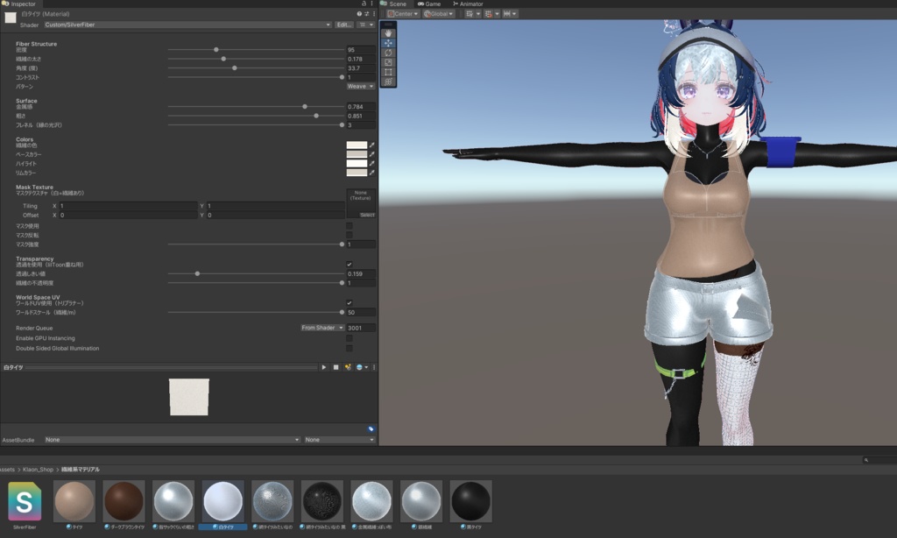Enable the マスク使用 checkbox
Viewport: 897px width, 538px height.
pos(349,226)
